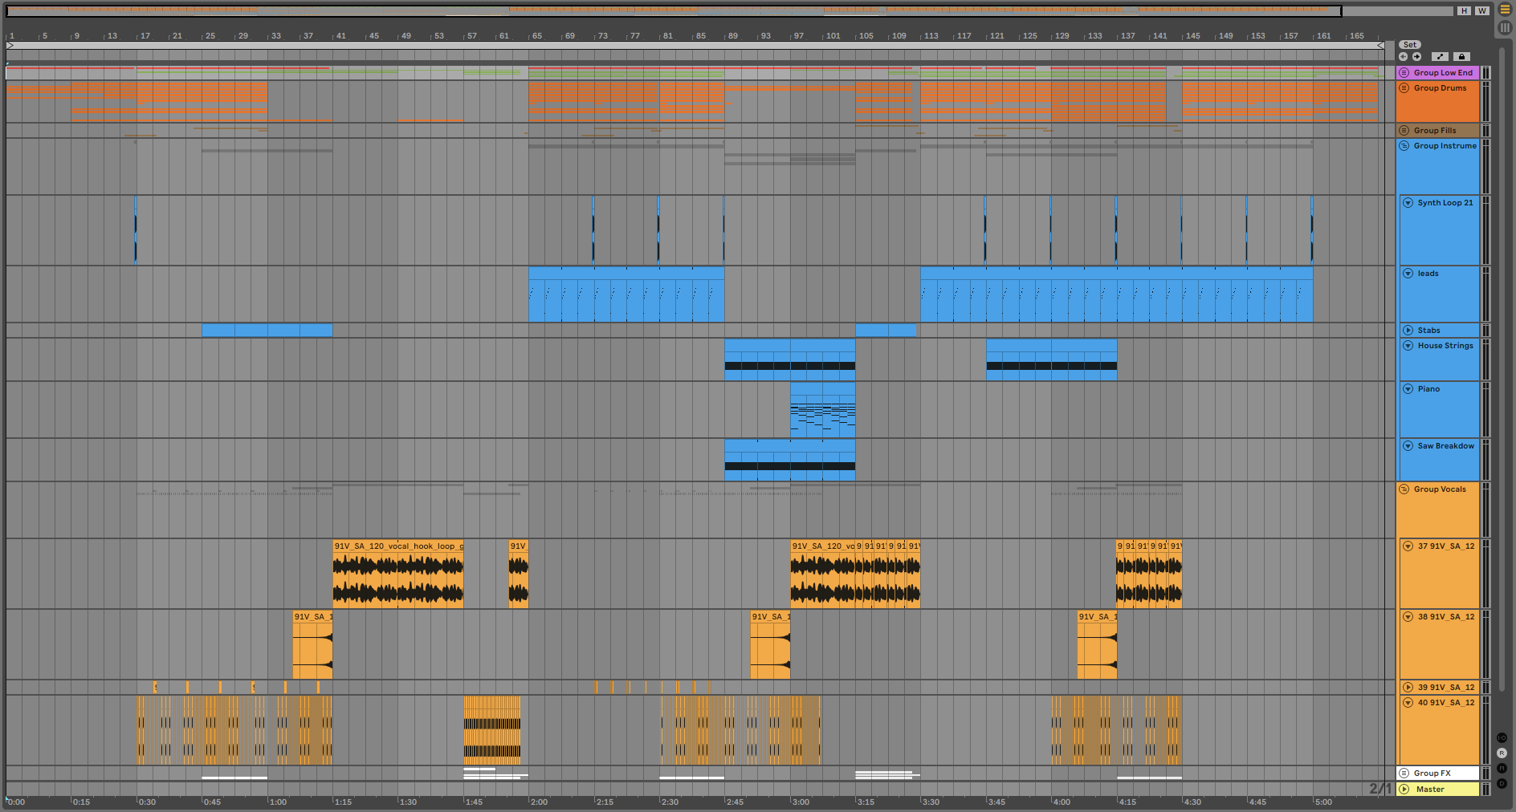Click the lock envelopes padlock icon
The height and width of the screenshot is (812, 1516).
[x=1461, y=57]
